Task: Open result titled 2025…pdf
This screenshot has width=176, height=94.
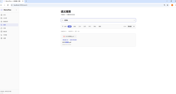Action: (67, 42)
